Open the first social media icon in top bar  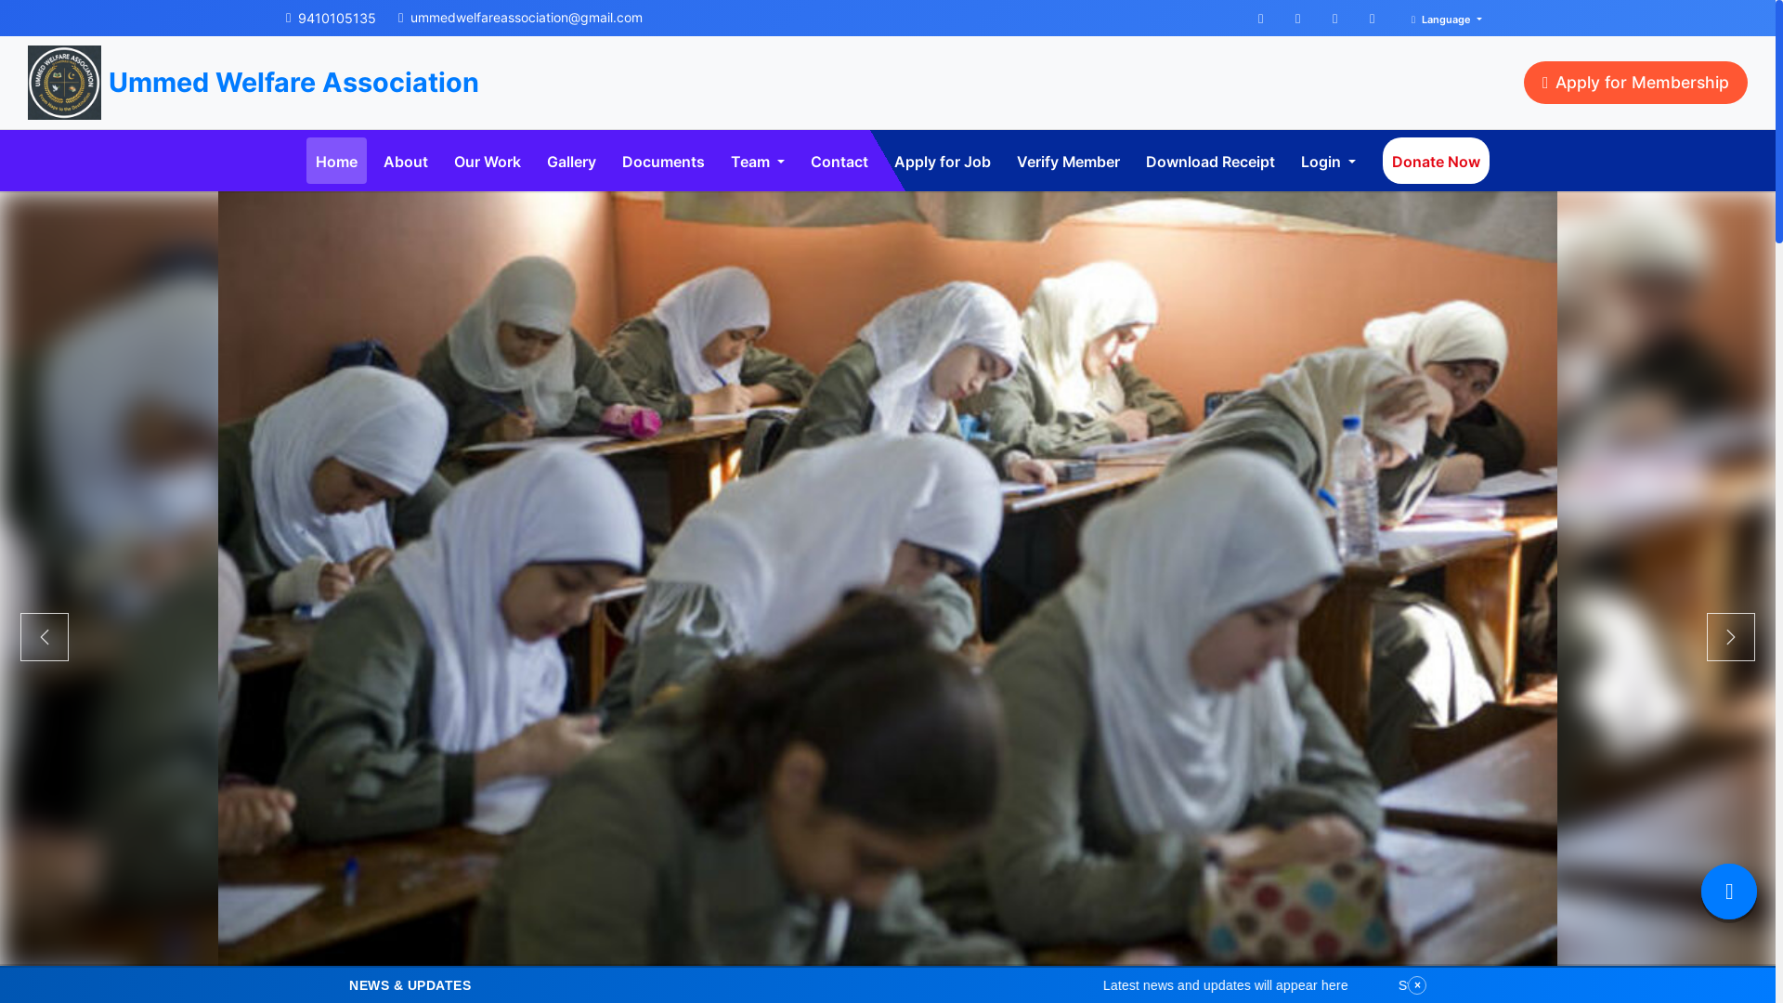click(x=1260, y=19)
